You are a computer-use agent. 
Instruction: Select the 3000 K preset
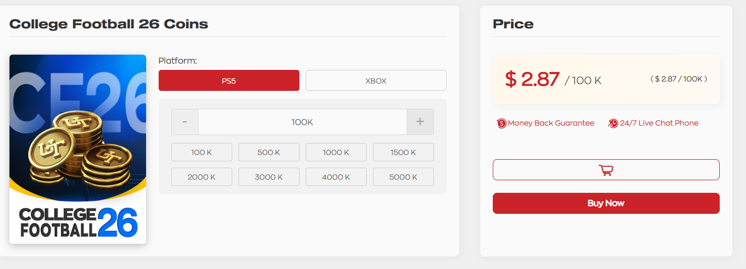pos(268,177)
